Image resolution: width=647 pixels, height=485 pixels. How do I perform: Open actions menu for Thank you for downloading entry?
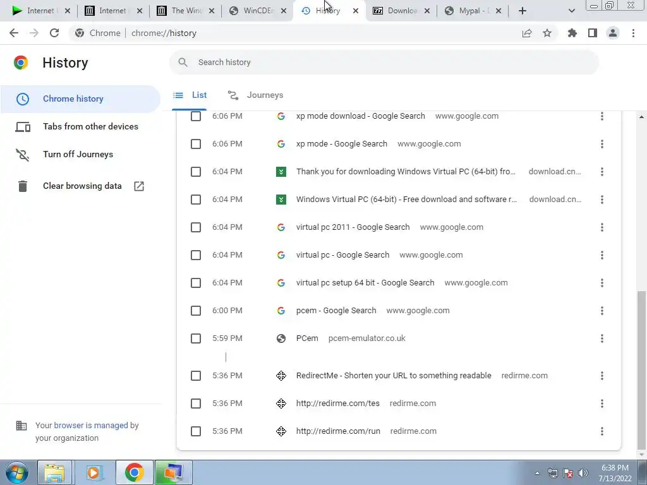602,172
